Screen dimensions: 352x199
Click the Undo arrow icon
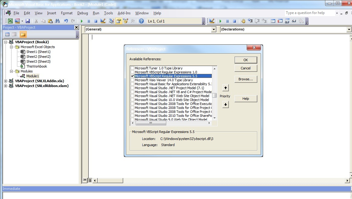point(66,21)
